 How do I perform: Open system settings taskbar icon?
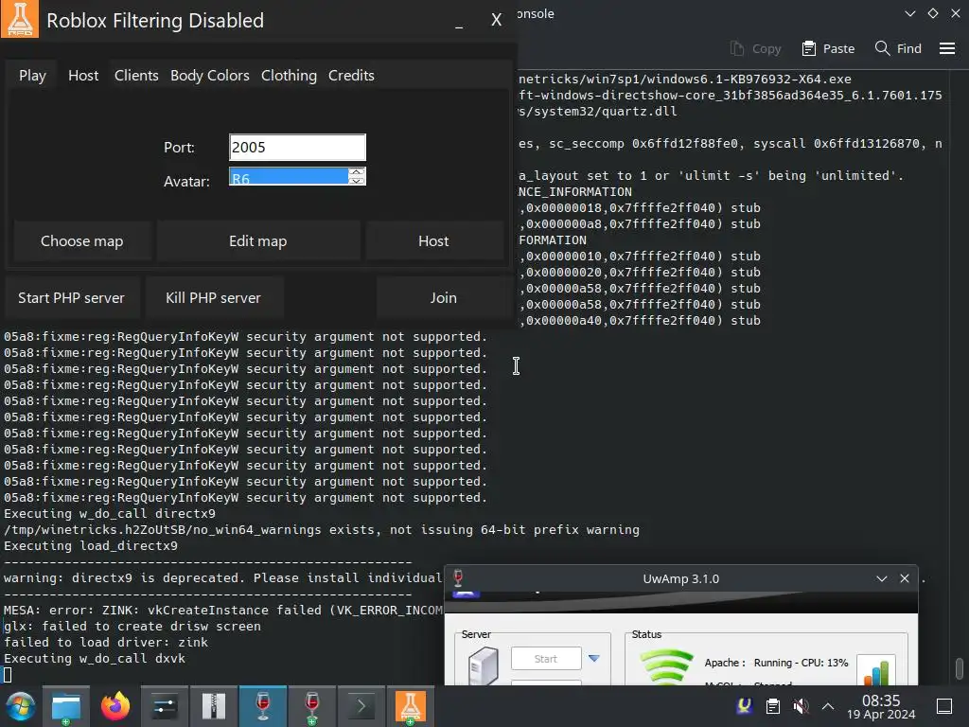(165, 706)
